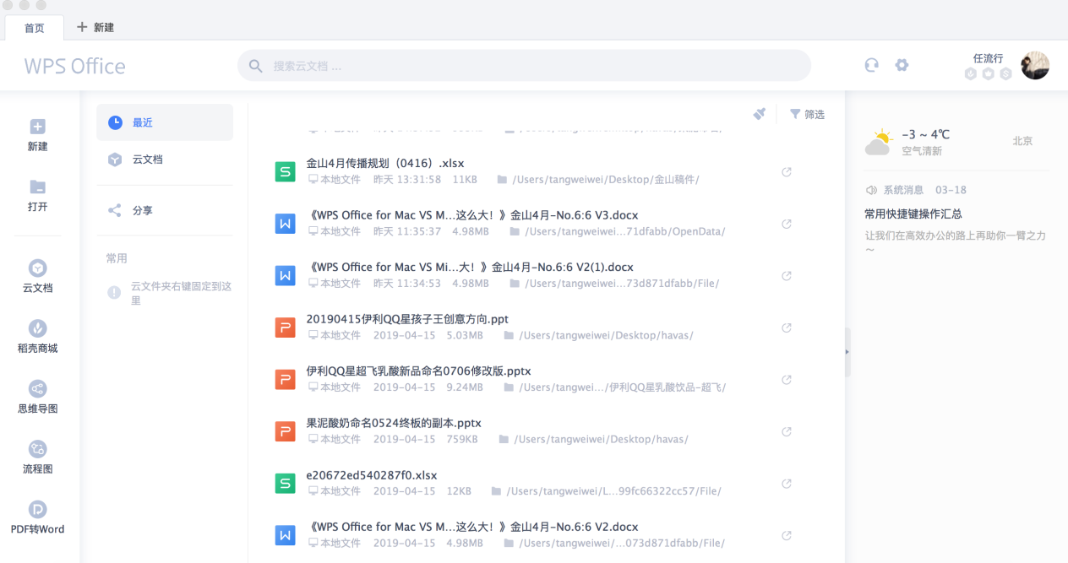The width and height of the screenshot is (1068, 563).
Task: Click the magnifier icon in search bar
Action: (x=256, y=66)
